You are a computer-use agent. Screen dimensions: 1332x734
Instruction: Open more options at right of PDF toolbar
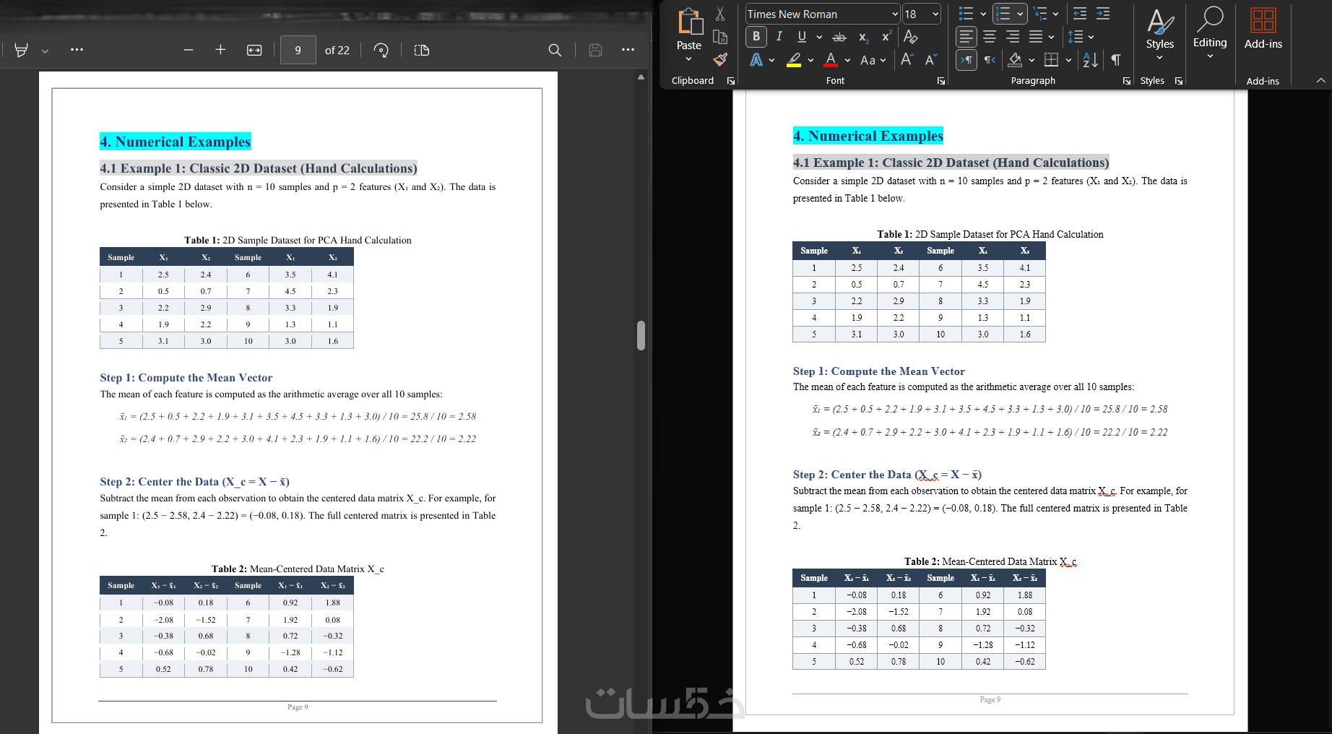[x=628, y=50]
